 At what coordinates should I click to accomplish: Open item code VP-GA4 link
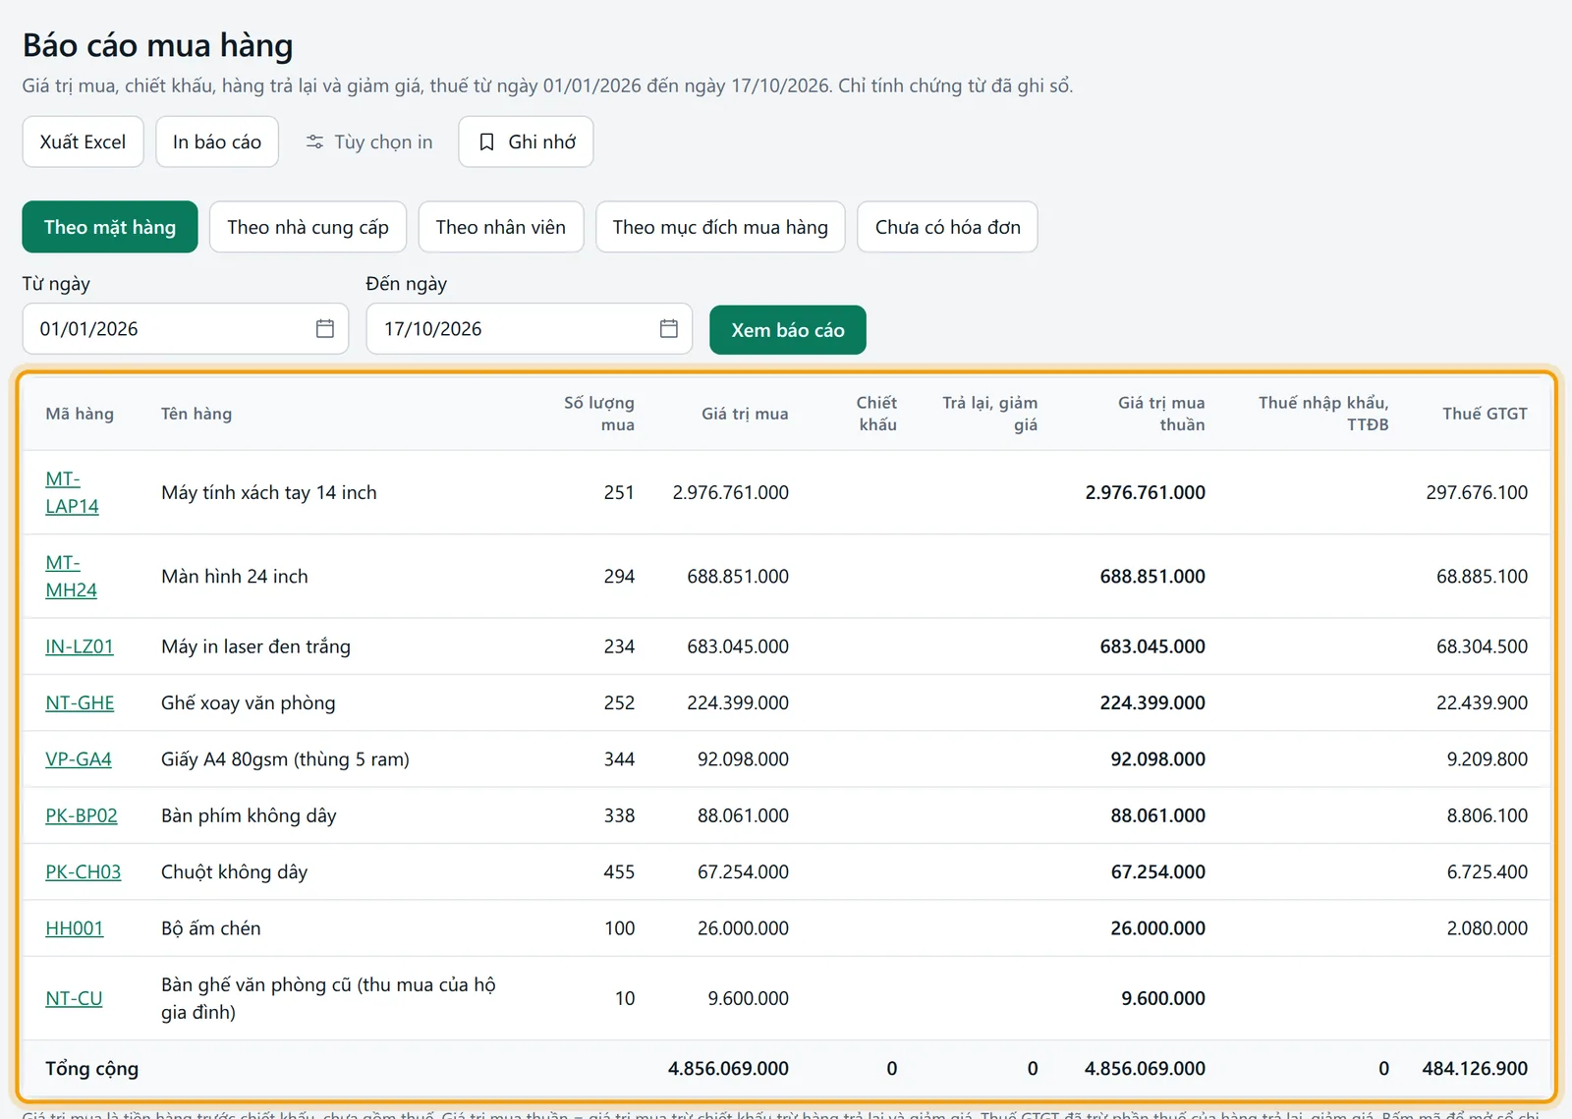(79, 759)
